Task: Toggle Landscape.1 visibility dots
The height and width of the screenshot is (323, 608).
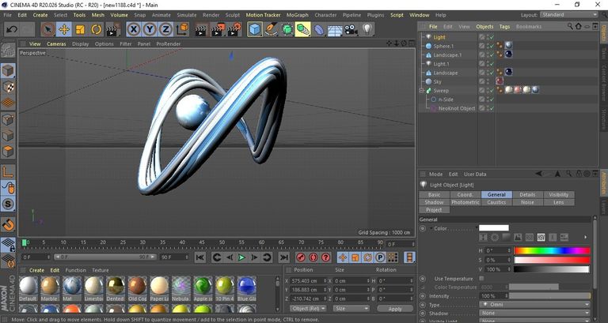Action: coord(487,55)
